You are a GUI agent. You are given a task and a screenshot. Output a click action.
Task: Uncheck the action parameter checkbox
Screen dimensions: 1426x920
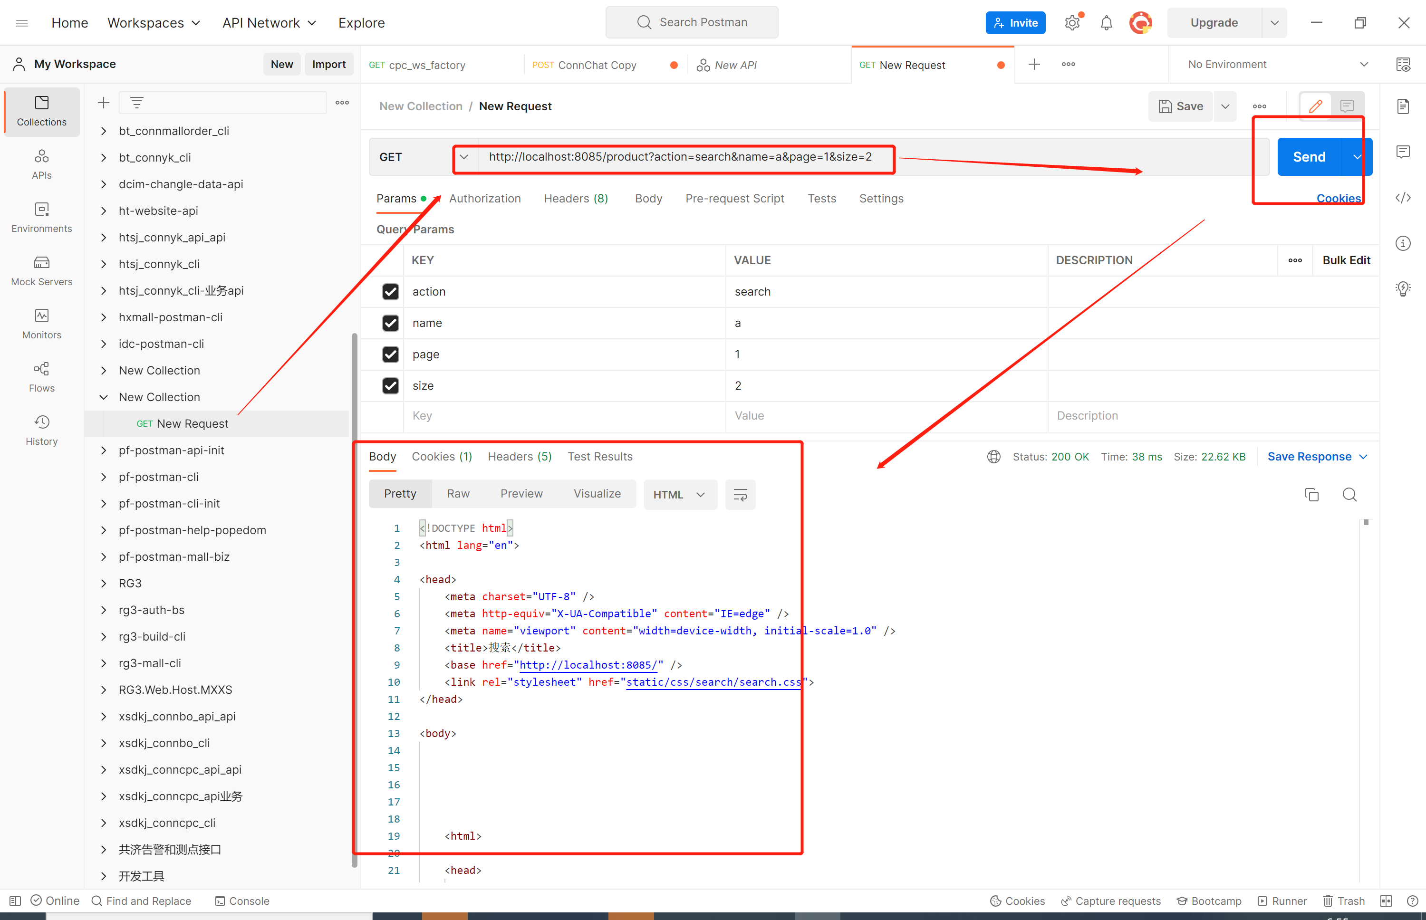tap(390, 291)
